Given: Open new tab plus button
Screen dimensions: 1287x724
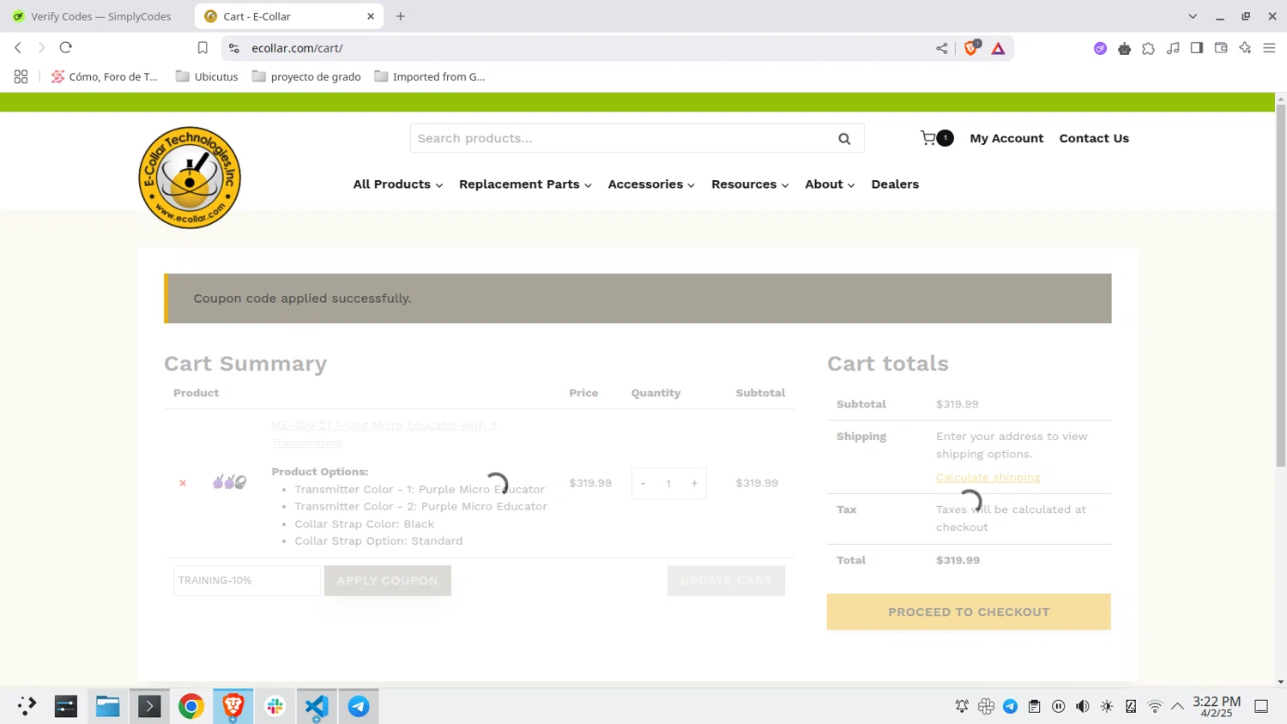Looking at the screenshot, I should click(401, 16).
